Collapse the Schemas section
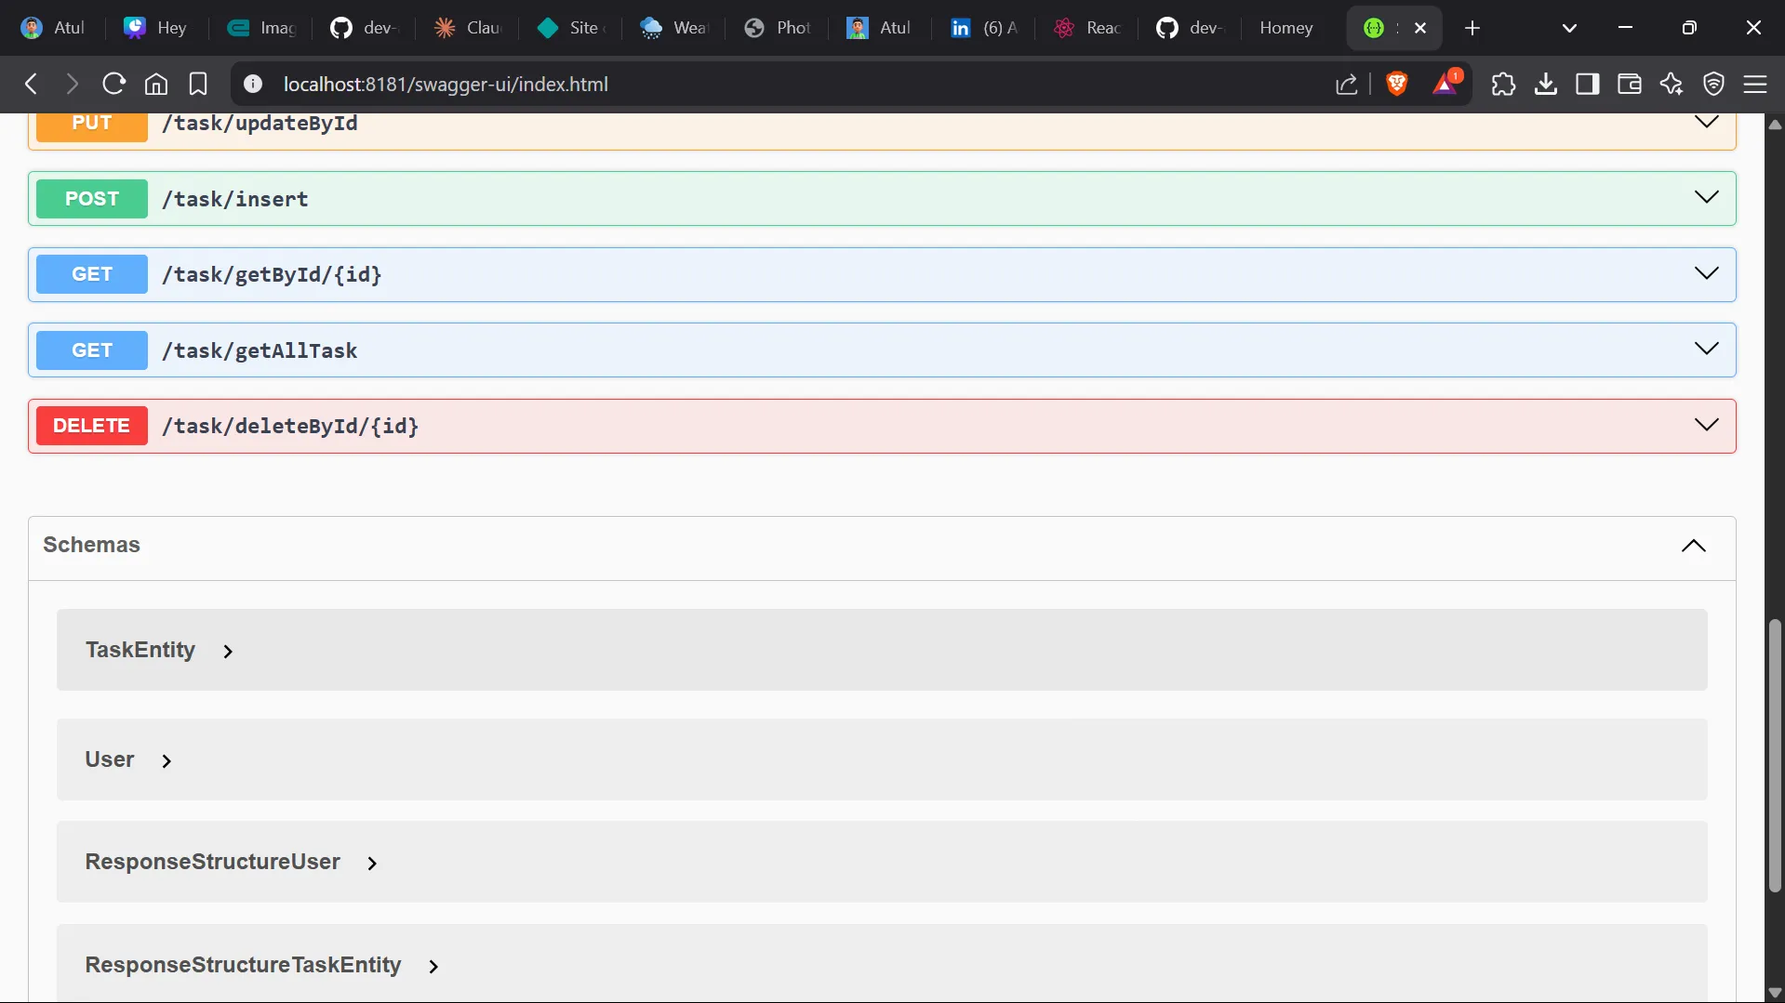The height and width of the screenshot is (1003, 1785). 1693,546
